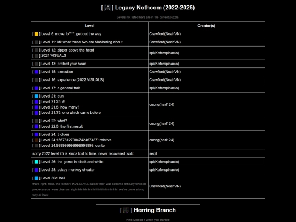
Task: Click the yellow icon beside Level 6
Action: (x=36, y=34)
